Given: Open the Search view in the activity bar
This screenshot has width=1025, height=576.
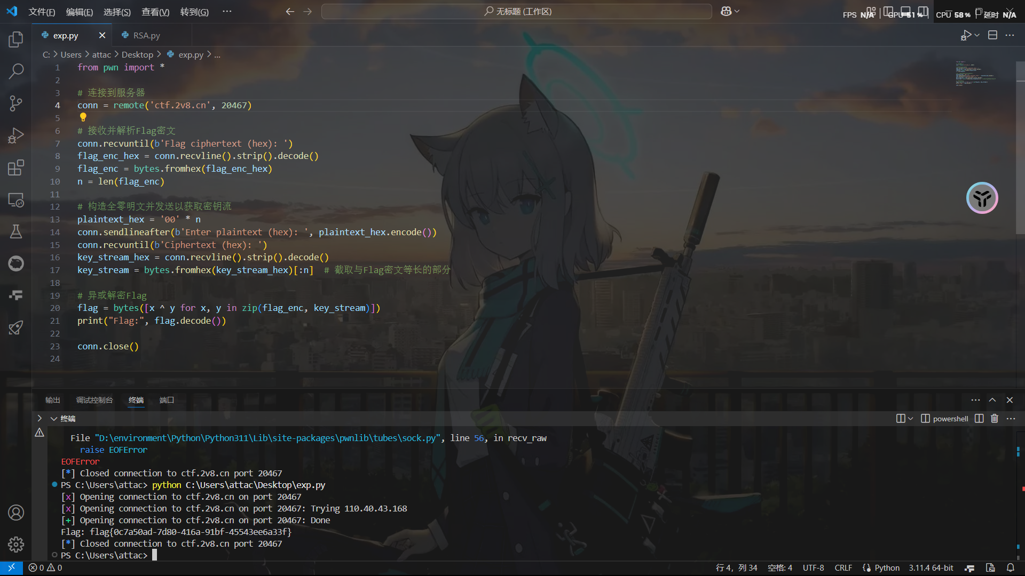Looking at the screenshot, I should [x=16, y=71].
